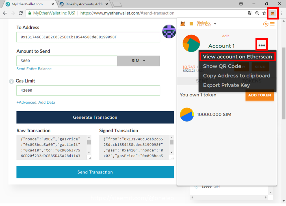Bookmark the page with the star icon
The width and height of the screenshot is (286, 206).
pos(264,13)
